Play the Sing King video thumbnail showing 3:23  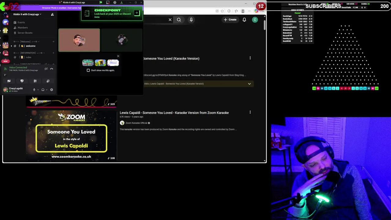[x=71, y=102]
